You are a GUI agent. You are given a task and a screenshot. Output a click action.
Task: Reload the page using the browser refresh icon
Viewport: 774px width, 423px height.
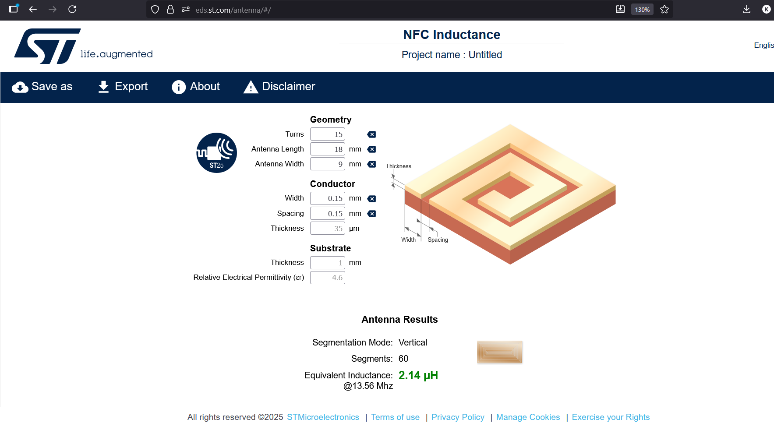[x=72, y=9]
